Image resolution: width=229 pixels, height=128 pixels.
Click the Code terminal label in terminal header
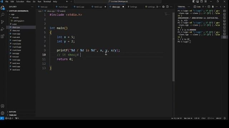point(197,7)
